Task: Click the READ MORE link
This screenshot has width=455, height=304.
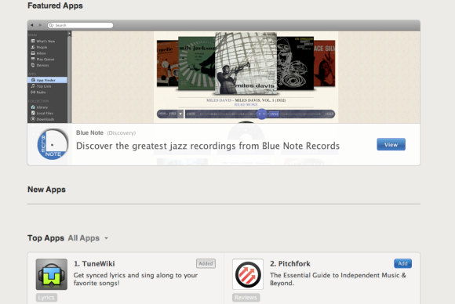Action: tap(246, 104)
